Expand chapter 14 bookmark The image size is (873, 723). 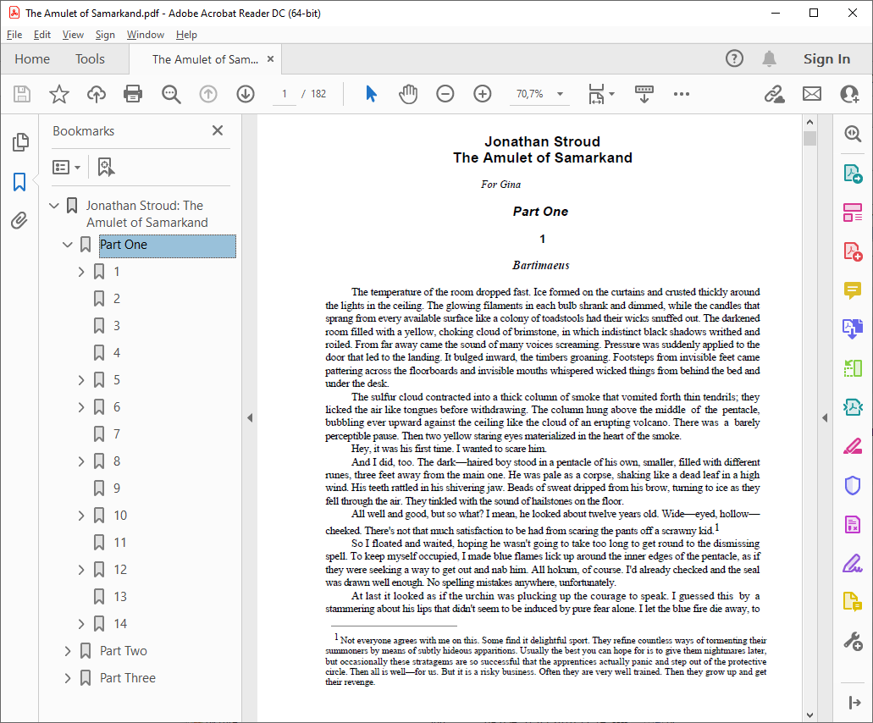click(81, 624)
